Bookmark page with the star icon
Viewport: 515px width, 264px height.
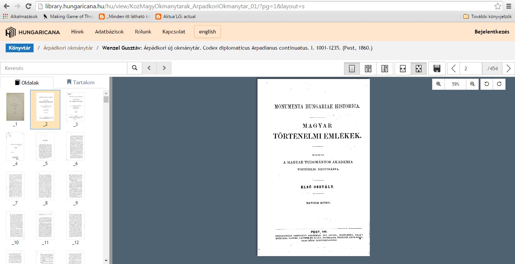498,6
